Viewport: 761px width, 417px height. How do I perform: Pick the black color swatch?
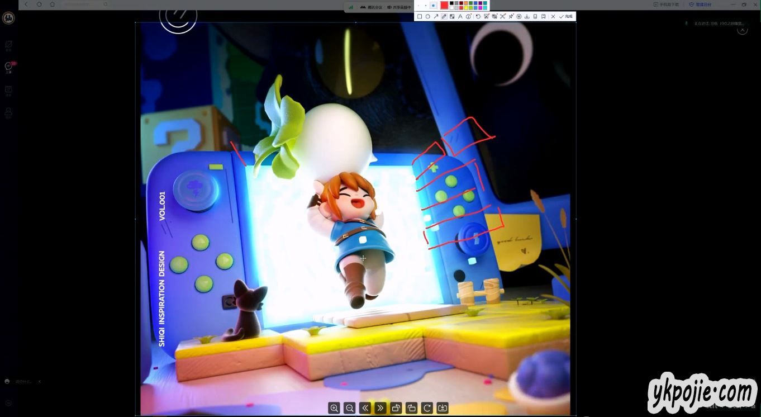(451, 3)
